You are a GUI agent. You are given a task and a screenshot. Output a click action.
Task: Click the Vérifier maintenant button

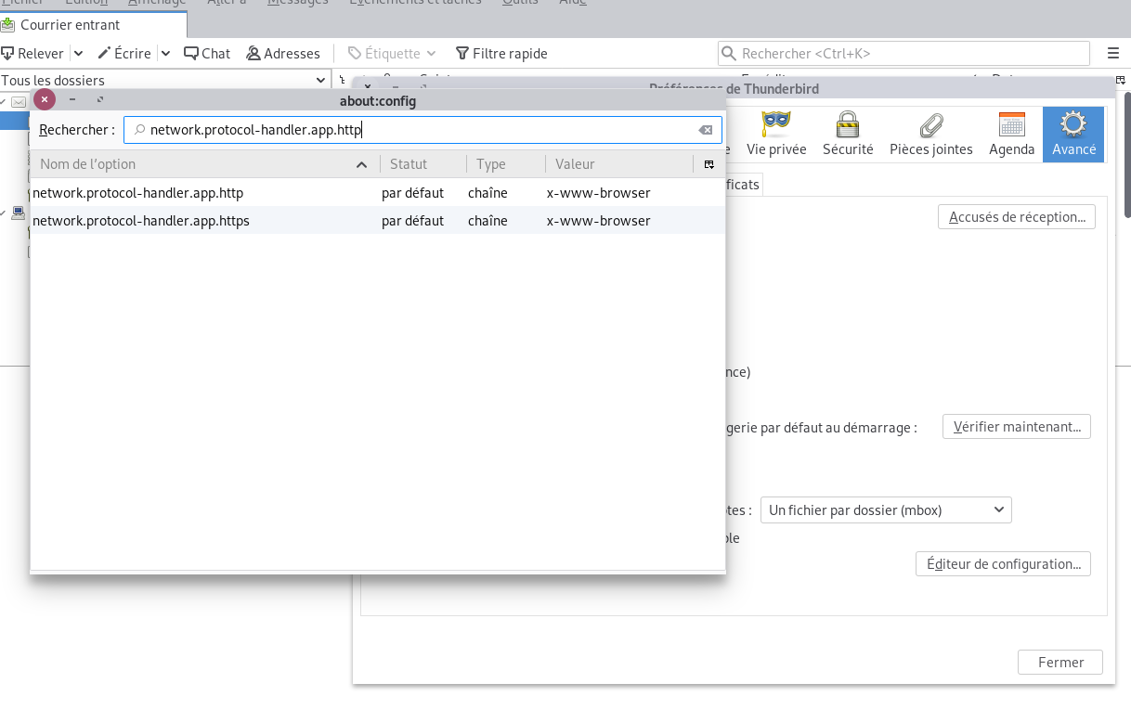1017,427
